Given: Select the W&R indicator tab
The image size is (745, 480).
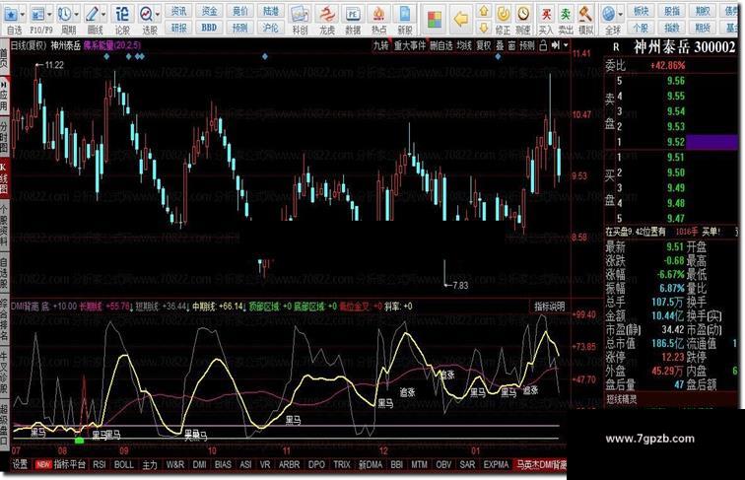Looking at the screenshot, I should tap(175, 463).
